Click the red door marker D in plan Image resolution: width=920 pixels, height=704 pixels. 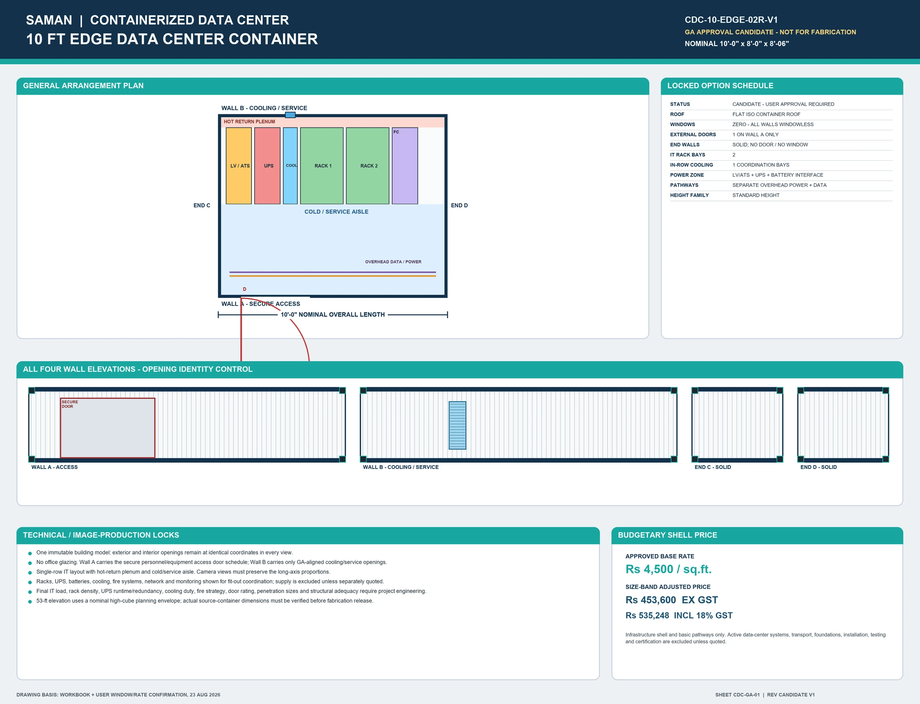click(x=245, y=289)
